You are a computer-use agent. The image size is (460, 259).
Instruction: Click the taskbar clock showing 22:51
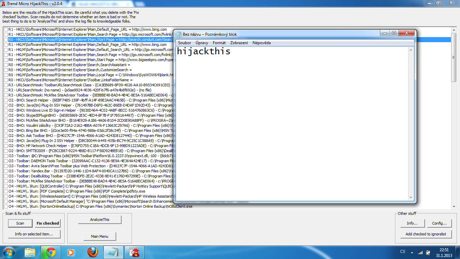click(444, 252)
